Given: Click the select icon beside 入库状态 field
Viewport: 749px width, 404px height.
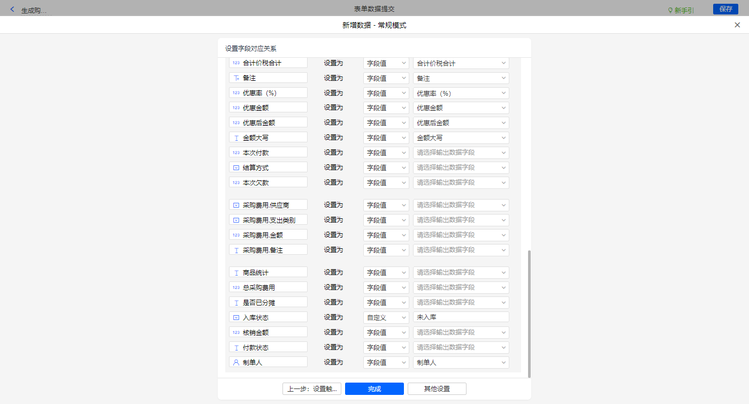Looking at the screenshot, I should [x=236, y=317].
